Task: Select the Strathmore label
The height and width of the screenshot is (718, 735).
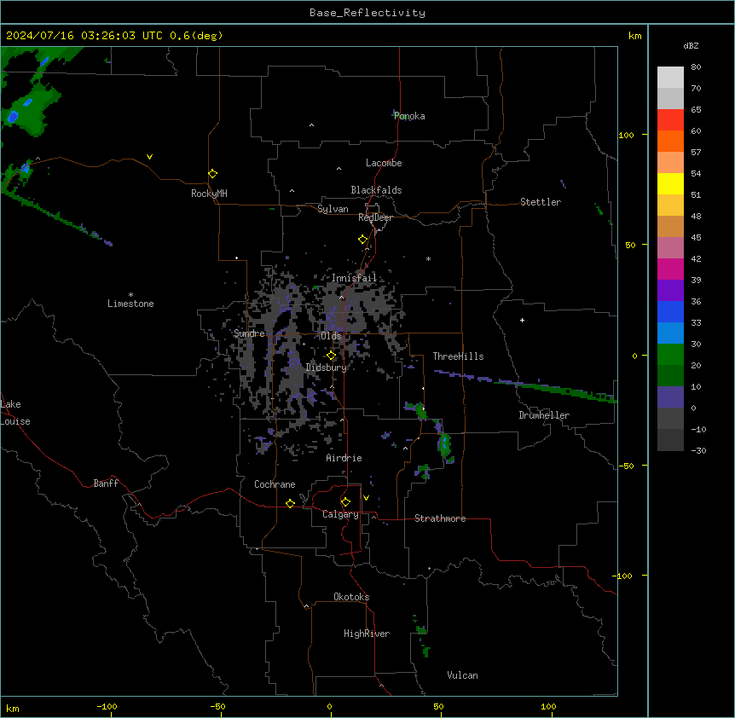Action: (x=440, y=518)
